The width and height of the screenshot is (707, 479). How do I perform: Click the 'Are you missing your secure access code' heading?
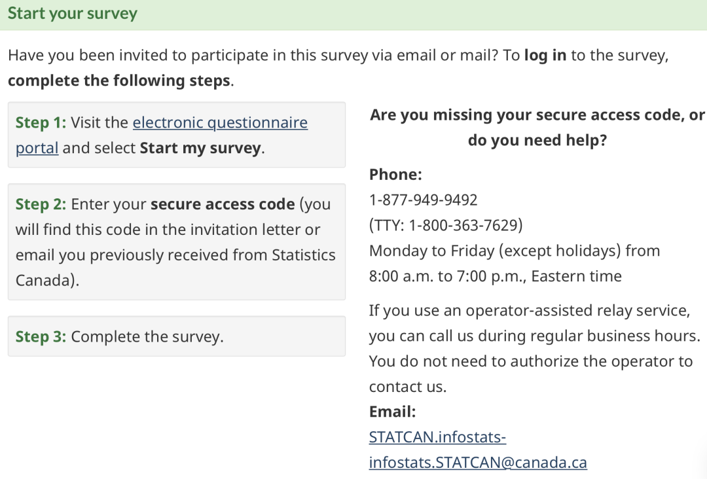537,128
